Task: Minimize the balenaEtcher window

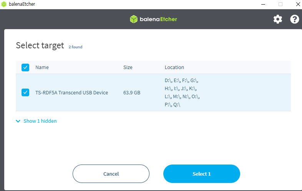Action: coord(263,4)
